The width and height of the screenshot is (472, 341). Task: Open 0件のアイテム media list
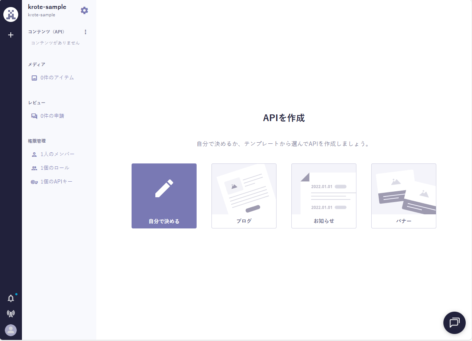coord(57,78)
